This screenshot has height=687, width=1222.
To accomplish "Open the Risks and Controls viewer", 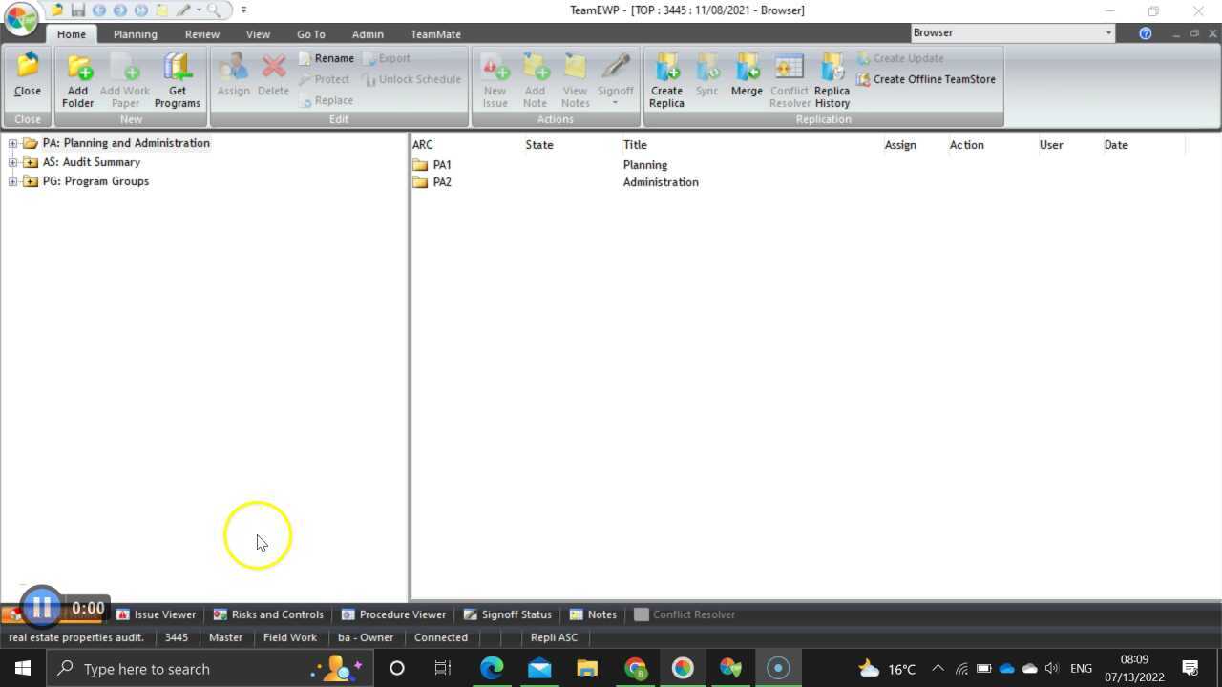I will tap(268, 614).
